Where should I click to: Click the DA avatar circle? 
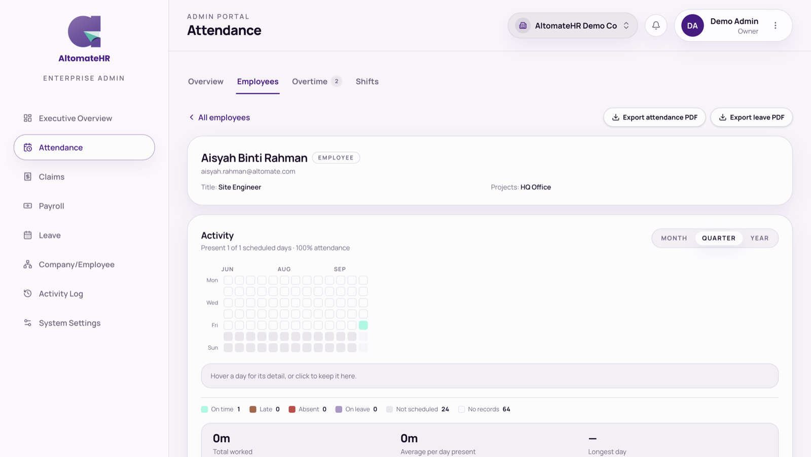(692, 25)
